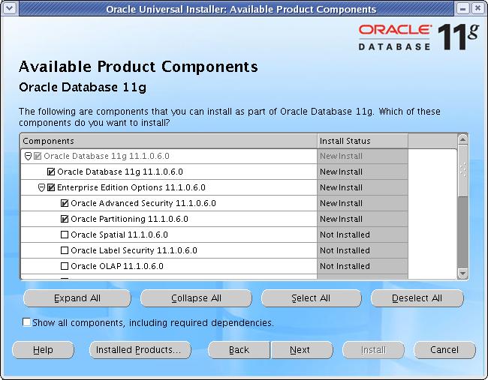Select the Oracle Partitioning 11.1.0.6.0 text

[x=129, y=219]
